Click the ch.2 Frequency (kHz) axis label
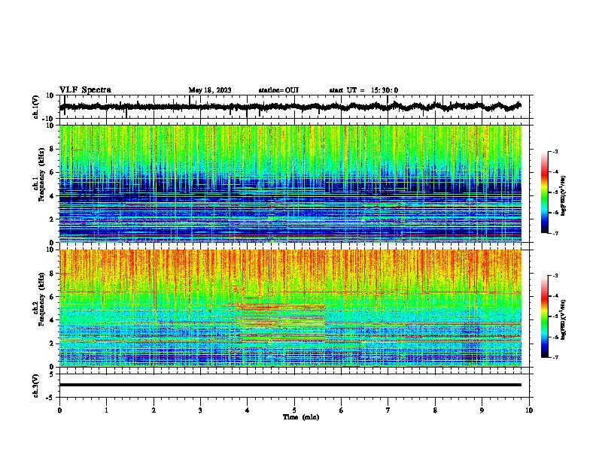Screen dimensions: 596x460 click(x=39, y=299)
